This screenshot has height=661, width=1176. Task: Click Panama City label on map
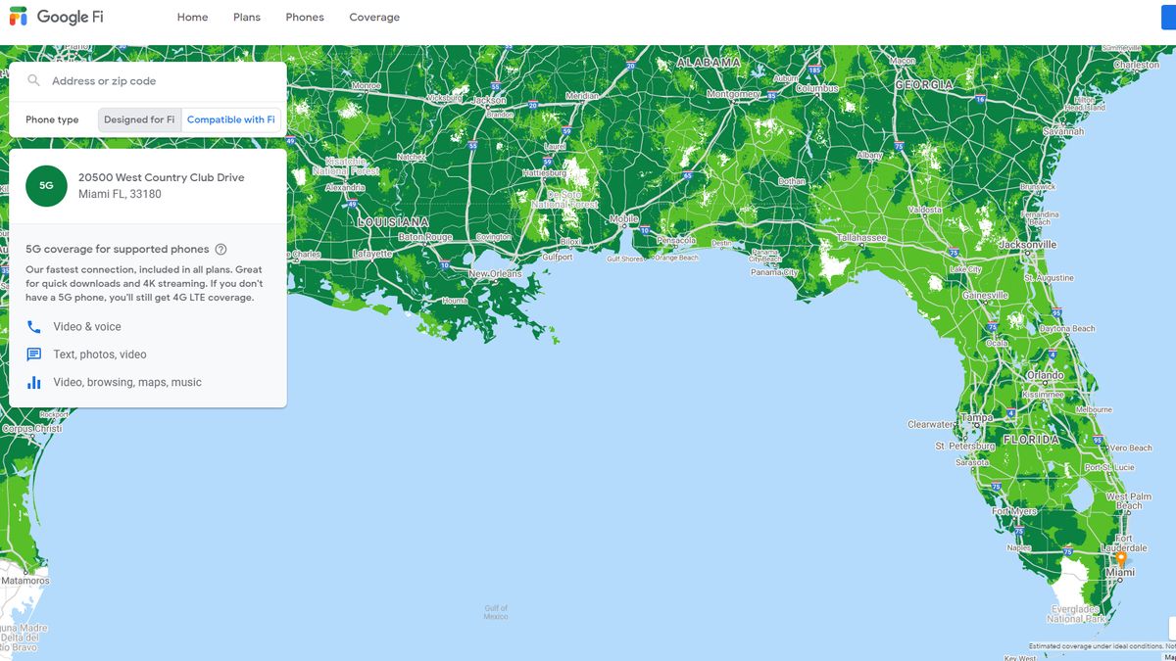click(774, 272)
